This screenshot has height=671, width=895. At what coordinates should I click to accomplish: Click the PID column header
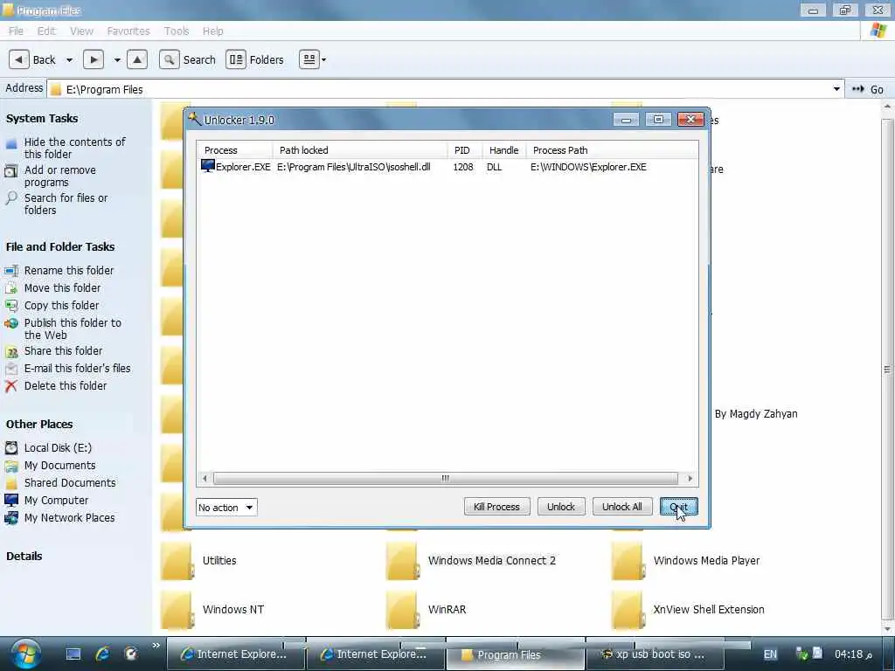click(465, 150)
